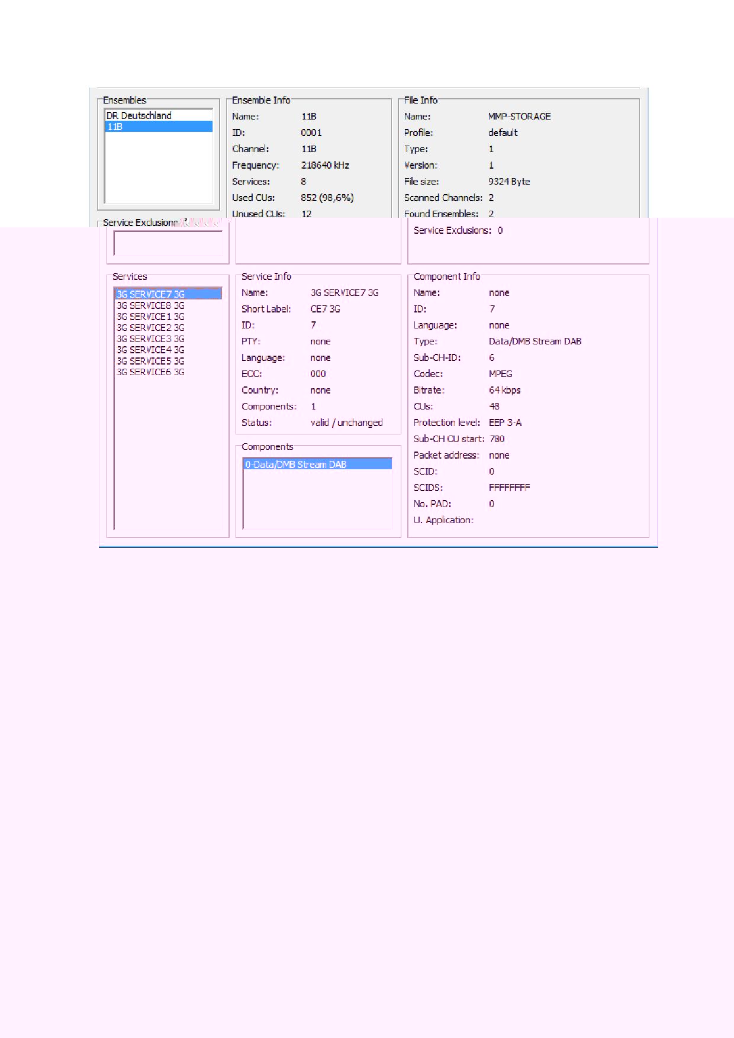Image resolution: width=734 pixels, height=1038 pixels.
Task: Select 3G SERVICE6 3G in Services
Action: tap(150, 372)
